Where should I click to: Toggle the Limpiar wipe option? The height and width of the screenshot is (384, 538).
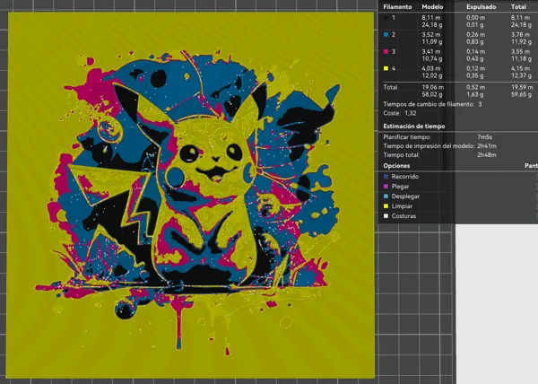pos(397,206)
